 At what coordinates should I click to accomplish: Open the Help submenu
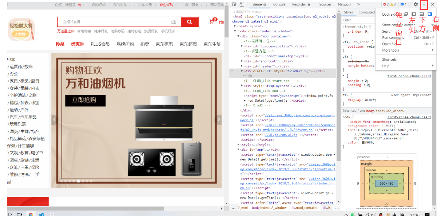tap(406, 66)
